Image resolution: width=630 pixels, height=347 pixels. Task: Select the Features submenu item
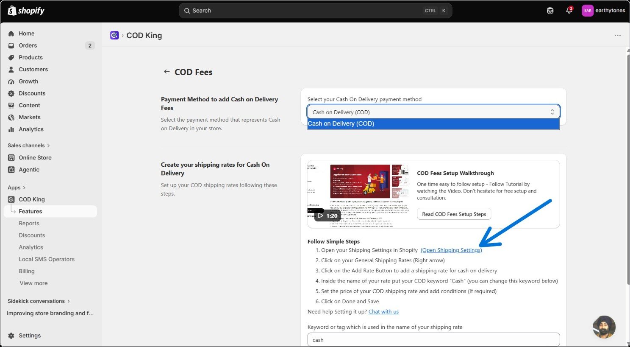coord(50,211)
